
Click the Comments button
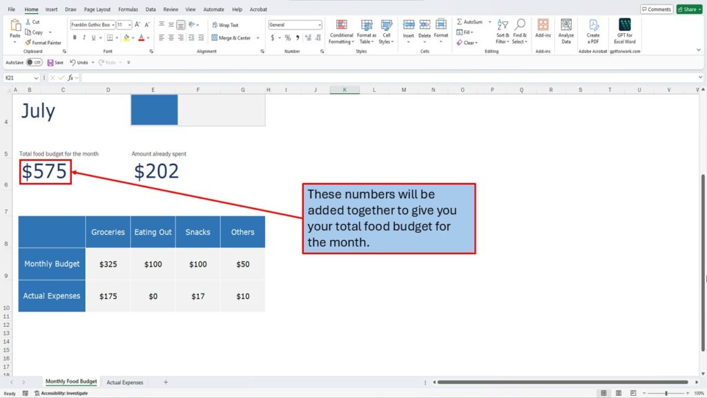656,10
